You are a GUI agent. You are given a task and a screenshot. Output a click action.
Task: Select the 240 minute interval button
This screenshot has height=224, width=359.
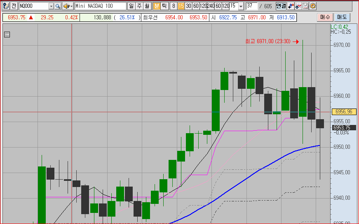coord(211,6)
